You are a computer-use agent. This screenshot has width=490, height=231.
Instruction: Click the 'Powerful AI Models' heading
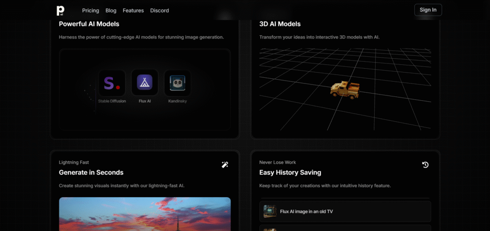(x=89, y=24)
